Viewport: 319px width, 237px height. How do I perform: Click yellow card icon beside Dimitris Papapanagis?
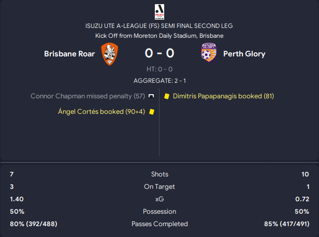167,96
